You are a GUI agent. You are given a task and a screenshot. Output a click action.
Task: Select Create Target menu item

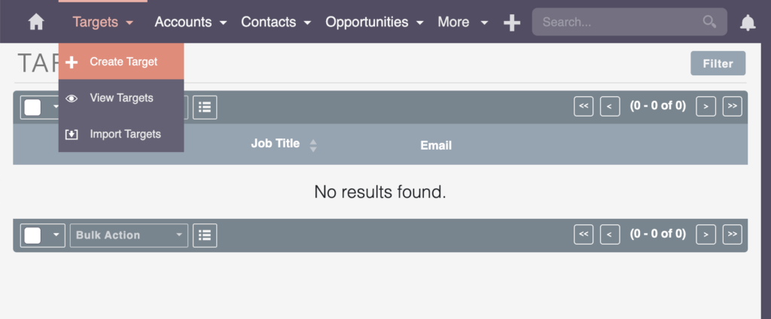[x=121, y=62]
